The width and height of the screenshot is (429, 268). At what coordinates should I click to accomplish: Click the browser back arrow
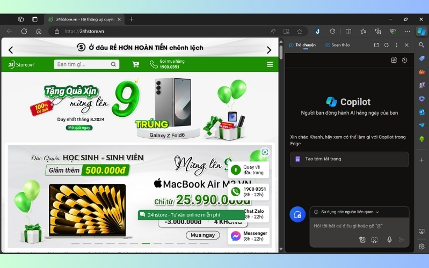coord(9,31)
